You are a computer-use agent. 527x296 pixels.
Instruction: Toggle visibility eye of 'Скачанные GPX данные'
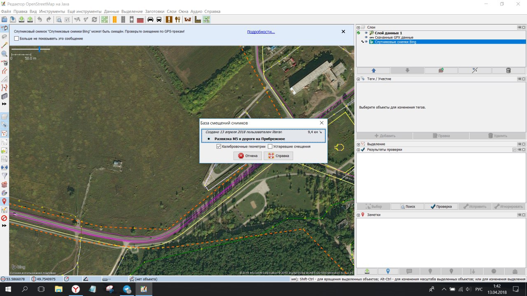[366, 37]
